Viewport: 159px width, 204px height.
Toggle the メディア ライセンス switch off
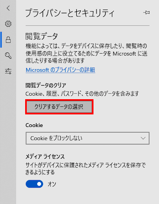(34, 184)
